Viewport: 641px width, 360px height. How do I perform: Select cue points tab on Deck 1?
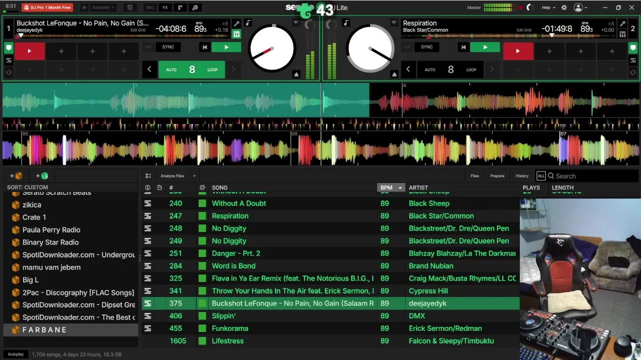(9, 48)
